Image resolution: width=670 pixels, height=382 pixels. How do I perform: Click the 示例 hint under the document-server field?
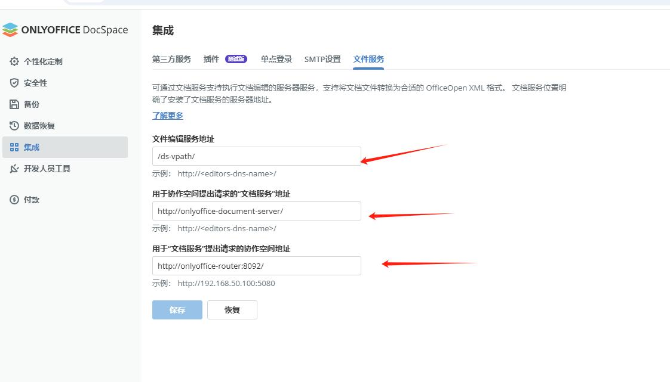point(214,228)
